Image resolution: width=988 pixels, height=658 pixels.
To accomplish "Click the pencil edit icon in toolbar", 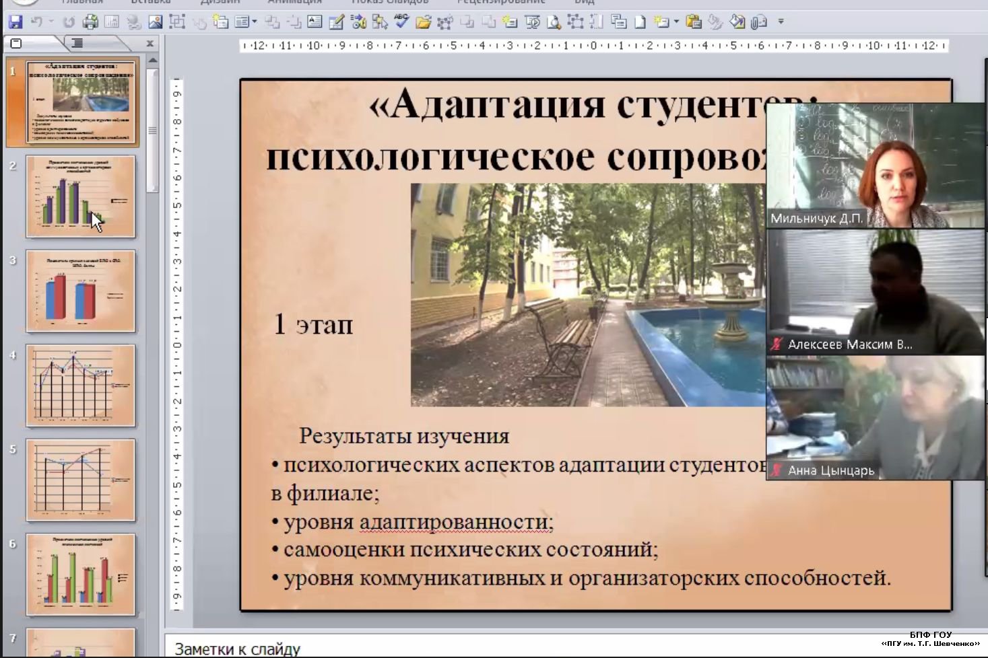I will click(336, 22).
